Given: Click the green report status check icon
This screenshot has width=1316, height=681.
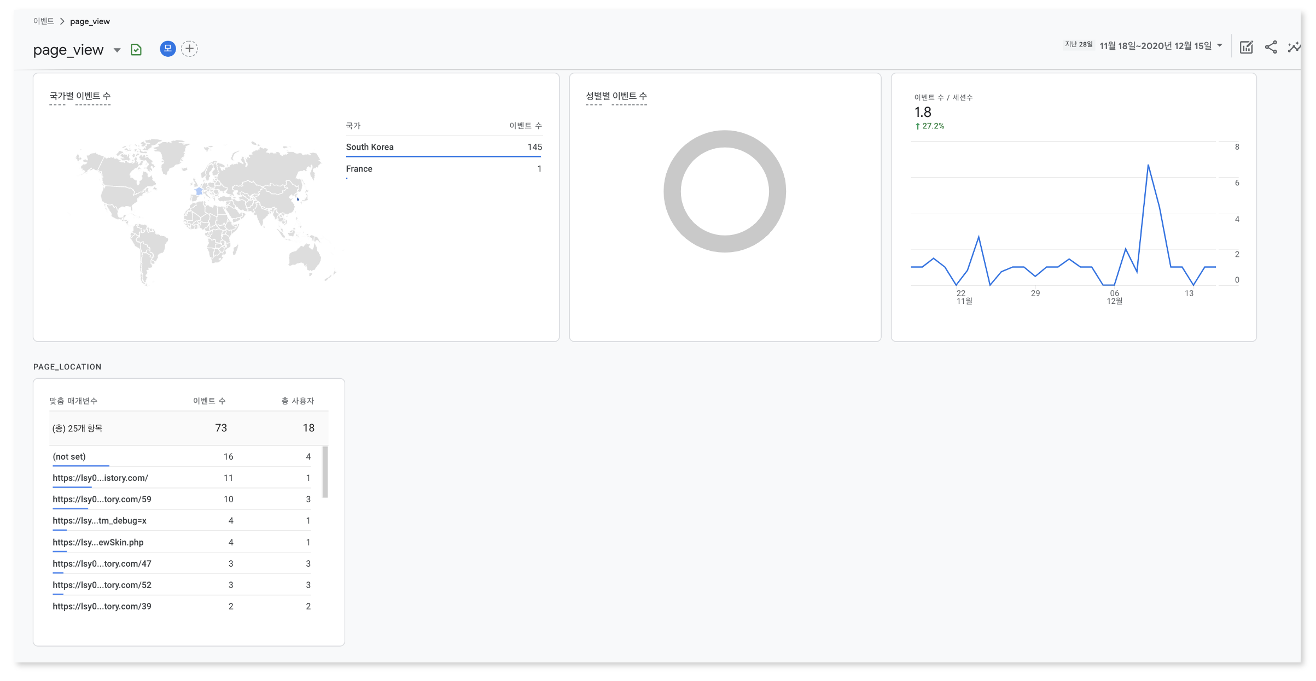Looking at the screenshot, I should 136,50.
